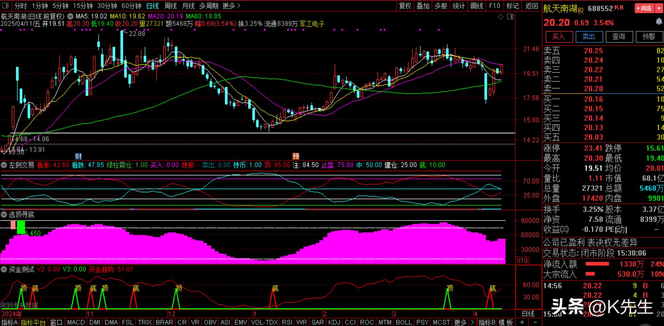Click the 标记 mark button
Viewport: 664px width, 326px height.
pos(512,6)
